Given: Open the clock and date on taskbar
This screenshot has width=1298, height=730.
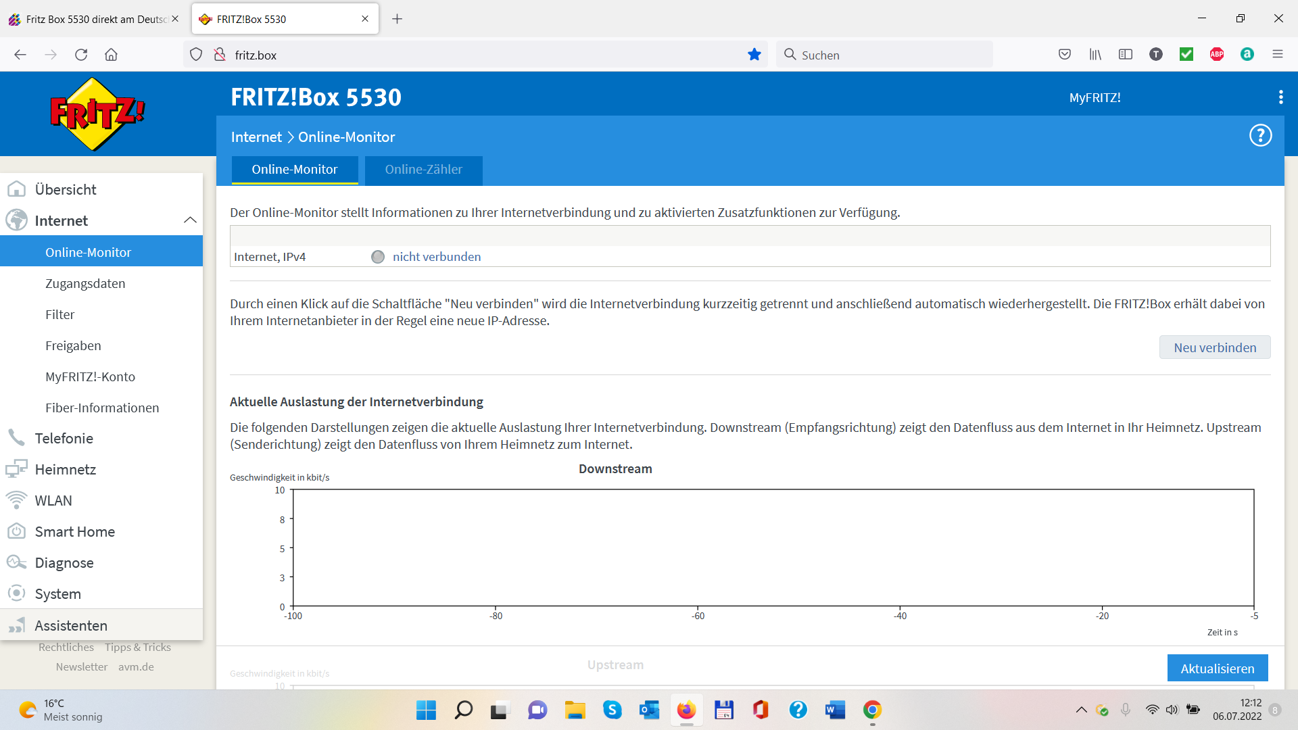Looking at the screenshot, I should (1237, 710).
